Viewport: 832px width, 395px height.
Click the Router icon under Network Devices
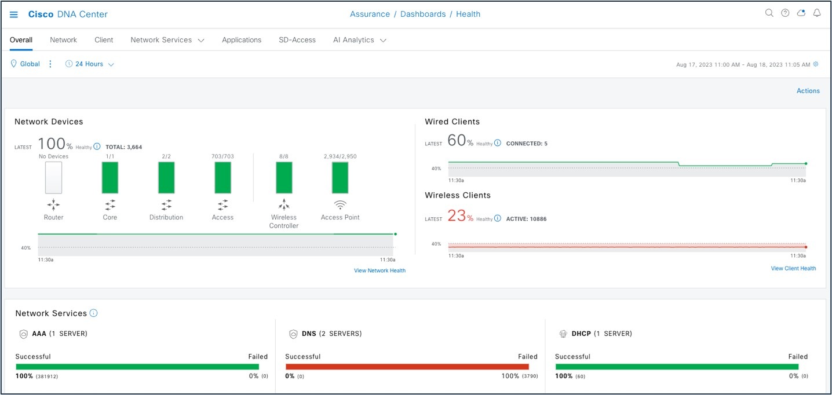tap(53, 204)
